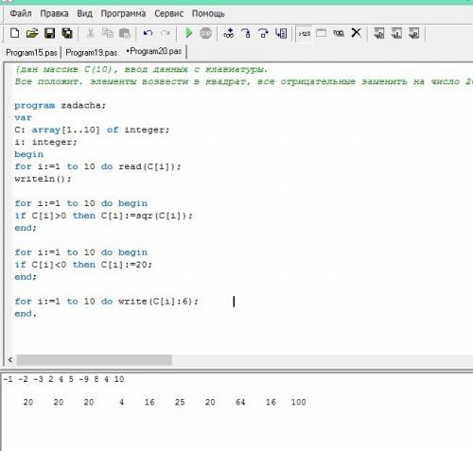
Task: Click the Step Into debug icon
Action: [x=246, y=33]
